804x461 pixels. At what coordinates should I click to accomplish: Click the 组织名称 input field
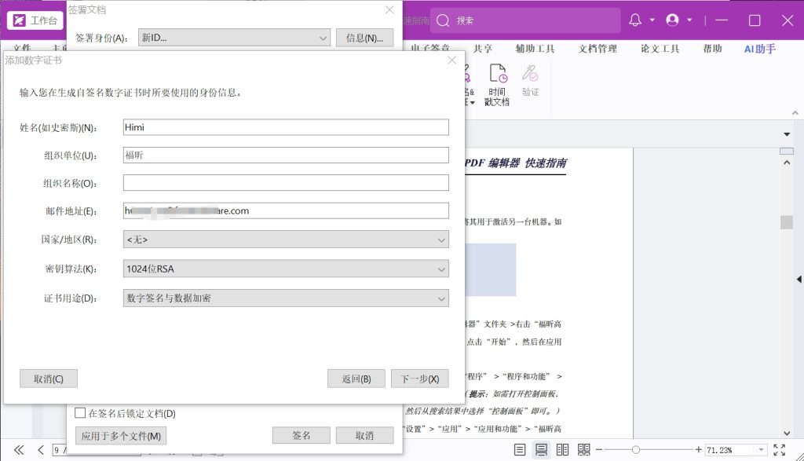(286, 183)
